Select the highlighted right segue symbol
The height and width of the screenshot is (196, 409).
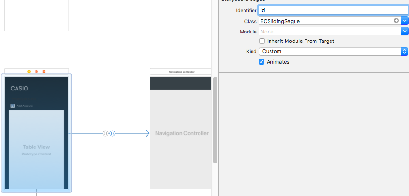point(113,133)
